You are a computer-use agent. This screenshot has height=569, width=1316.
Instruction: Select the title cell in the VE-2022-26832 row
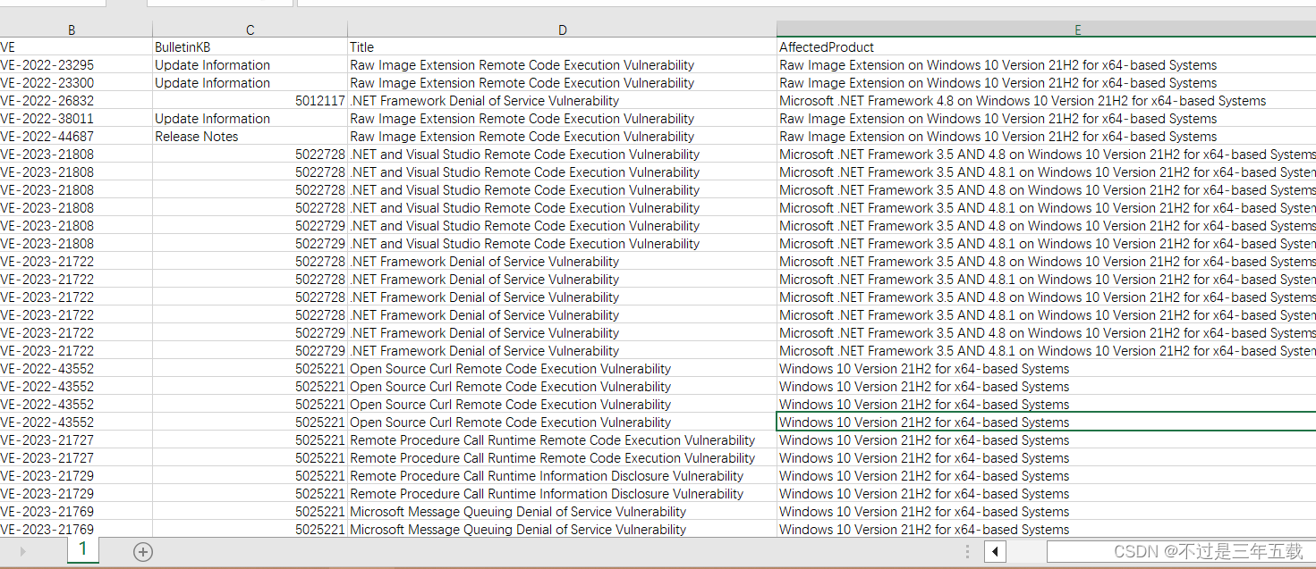(563, 101)
